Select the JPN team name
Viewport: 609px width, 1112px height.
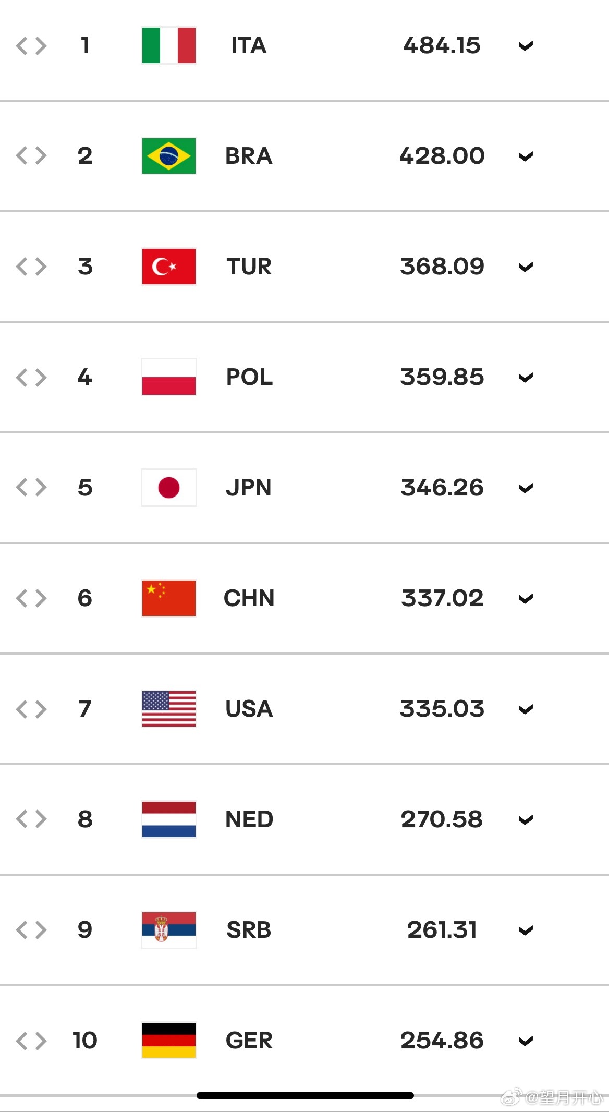249,488
